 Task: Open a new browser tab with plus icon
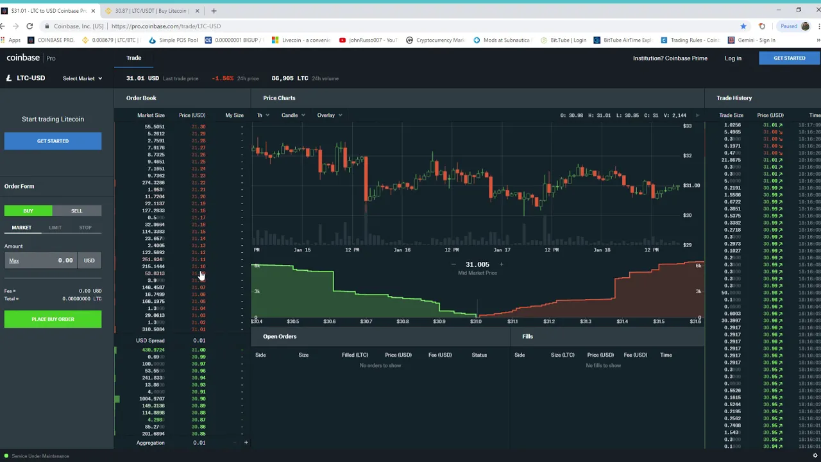pos(214,11)
